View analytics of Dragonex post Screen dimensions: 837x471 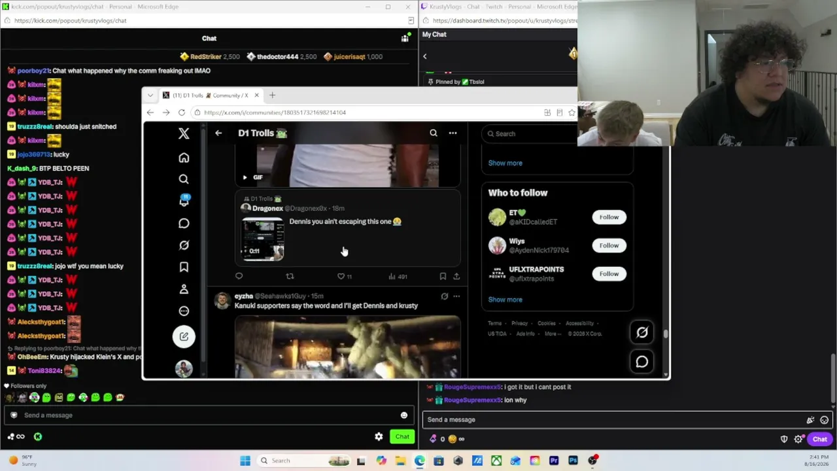398,277
